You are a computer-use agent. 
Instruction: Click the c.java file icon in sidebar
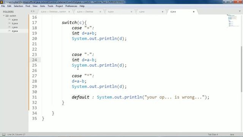(x=9, y=27)
